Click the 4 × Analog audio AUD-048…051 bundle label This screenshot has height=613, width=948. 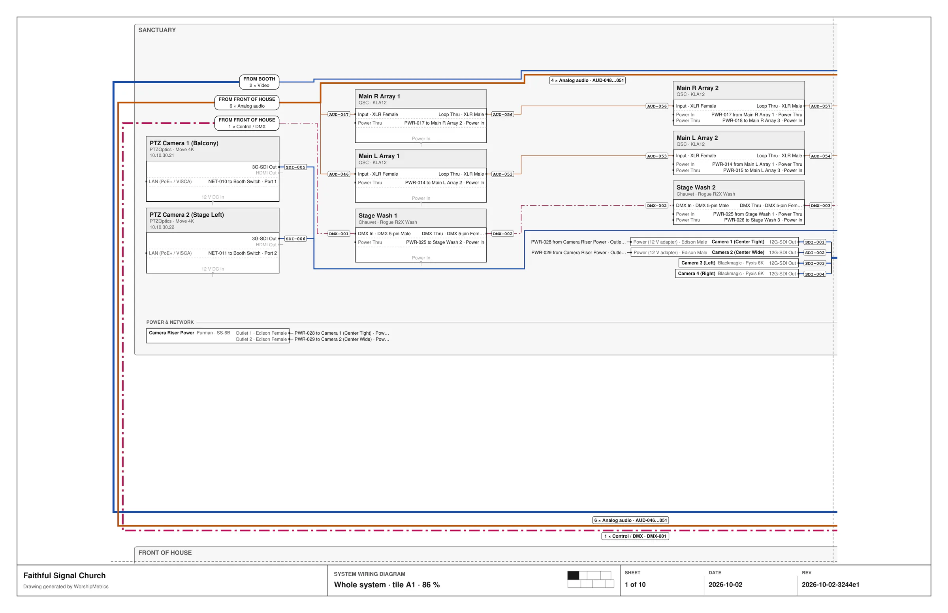coord(587,81)
